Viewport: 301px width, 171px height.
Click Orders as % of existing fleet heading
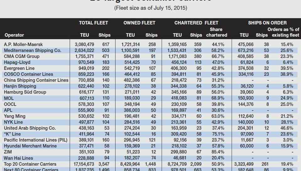285,32
